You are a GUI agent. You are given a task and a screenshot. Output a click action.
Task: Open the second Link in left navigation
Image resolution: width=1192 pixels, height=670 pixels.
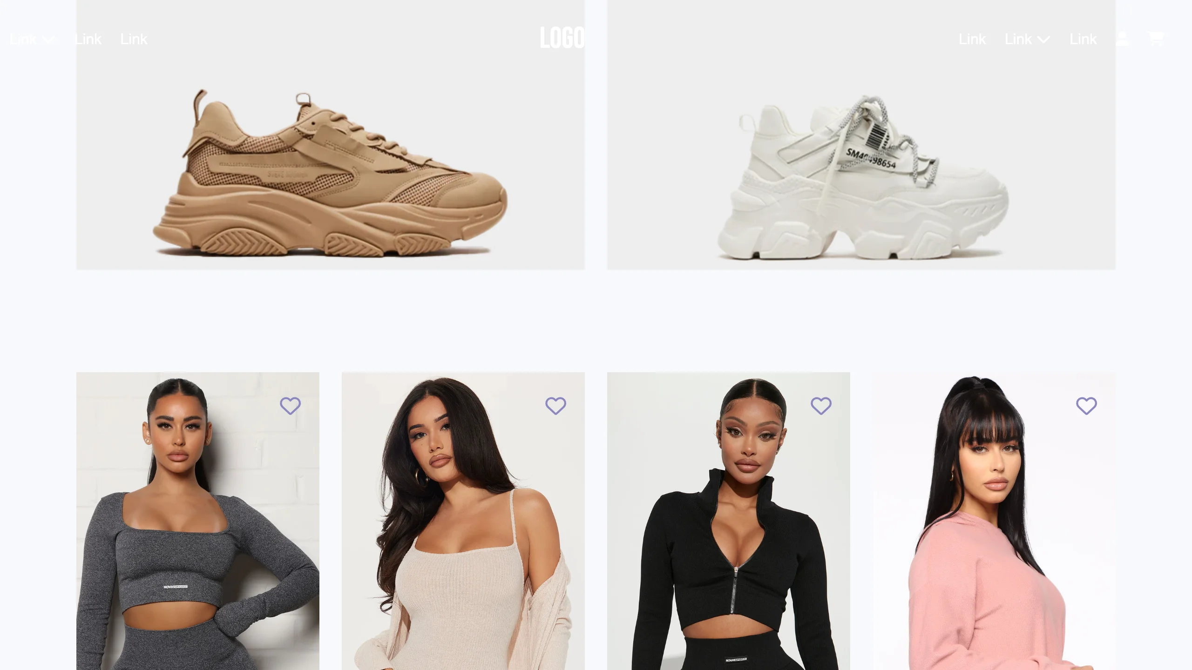tap(88, 39)
